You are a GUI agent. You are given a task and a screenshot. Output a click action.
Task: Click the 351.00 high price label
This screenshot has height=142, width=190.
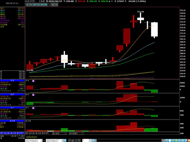pos(140,12)
